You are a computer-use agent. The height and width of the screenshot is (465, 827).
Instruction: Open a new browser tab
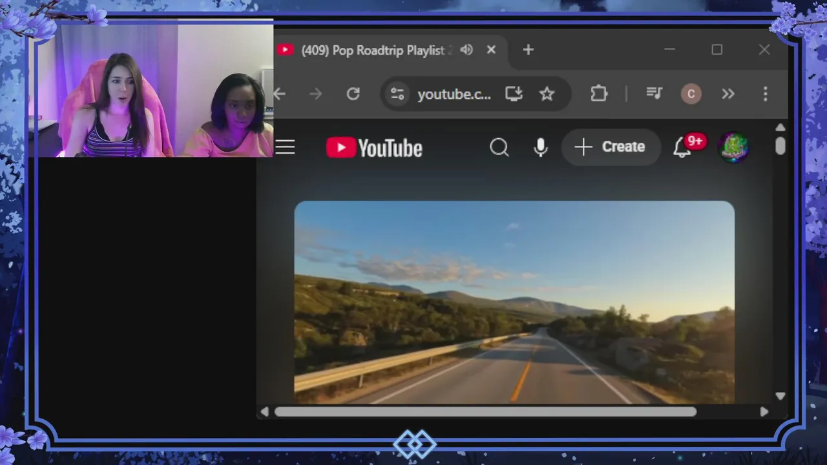click(528, 50)
